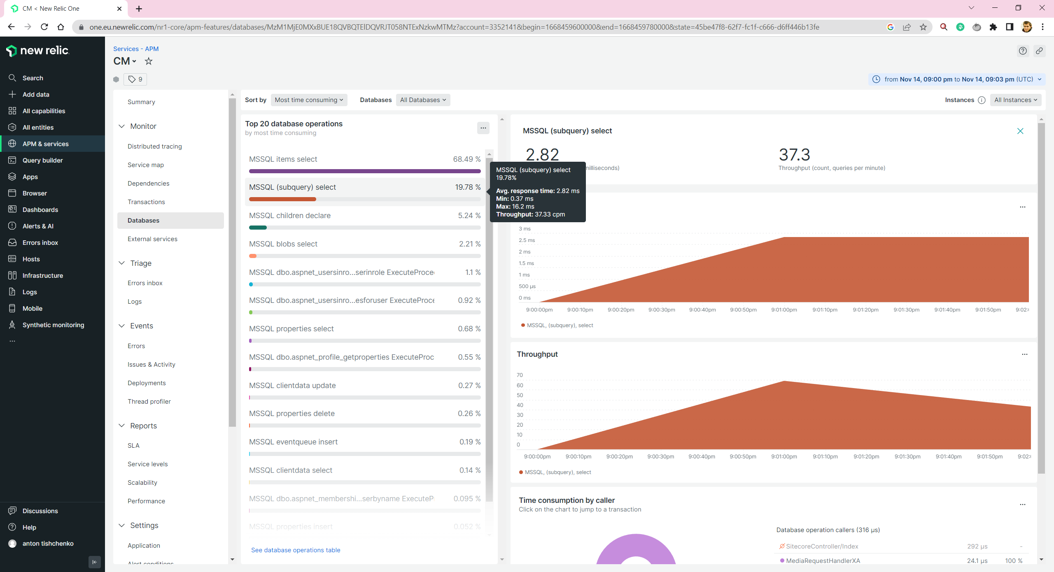Open Alerts & AI in the sidebar

point(37,226)
